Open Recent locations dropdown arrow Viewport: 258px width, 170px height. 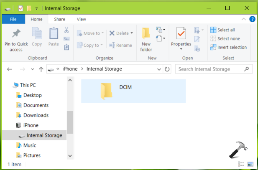[x=33, y=69]
